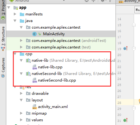The image size is (140, 125).
Task: Click the test package folder icon
Action: 28,47
